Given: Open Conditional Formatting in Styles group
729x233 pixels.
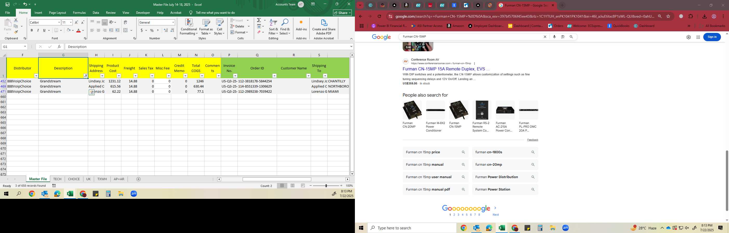Looking at the screenshot, I should tap(189, 27).
